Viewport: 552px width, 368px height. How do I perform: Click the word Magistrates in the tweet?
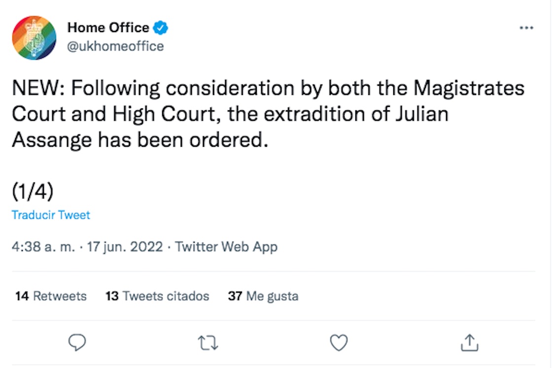(469, 89)
